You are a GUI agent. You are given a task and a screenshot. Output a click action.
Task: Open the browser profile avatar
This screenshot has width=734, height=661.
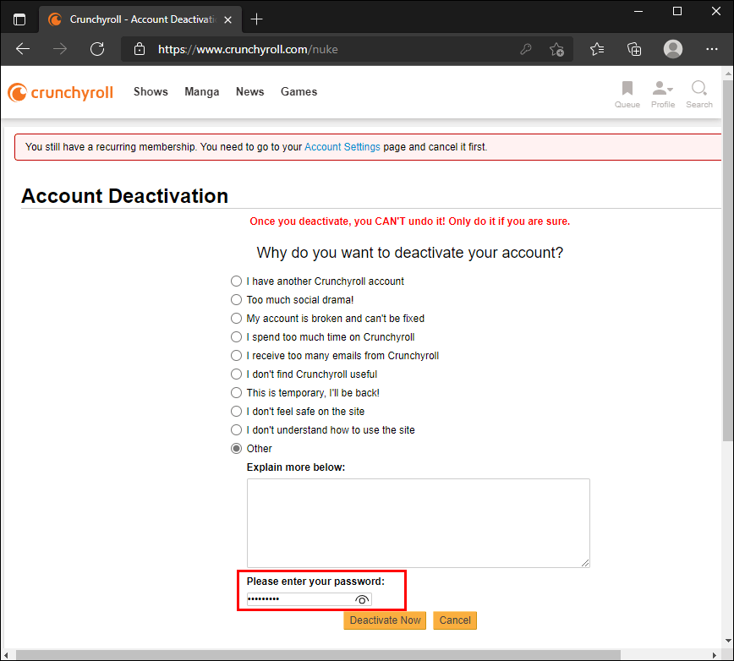coord(672,49)
